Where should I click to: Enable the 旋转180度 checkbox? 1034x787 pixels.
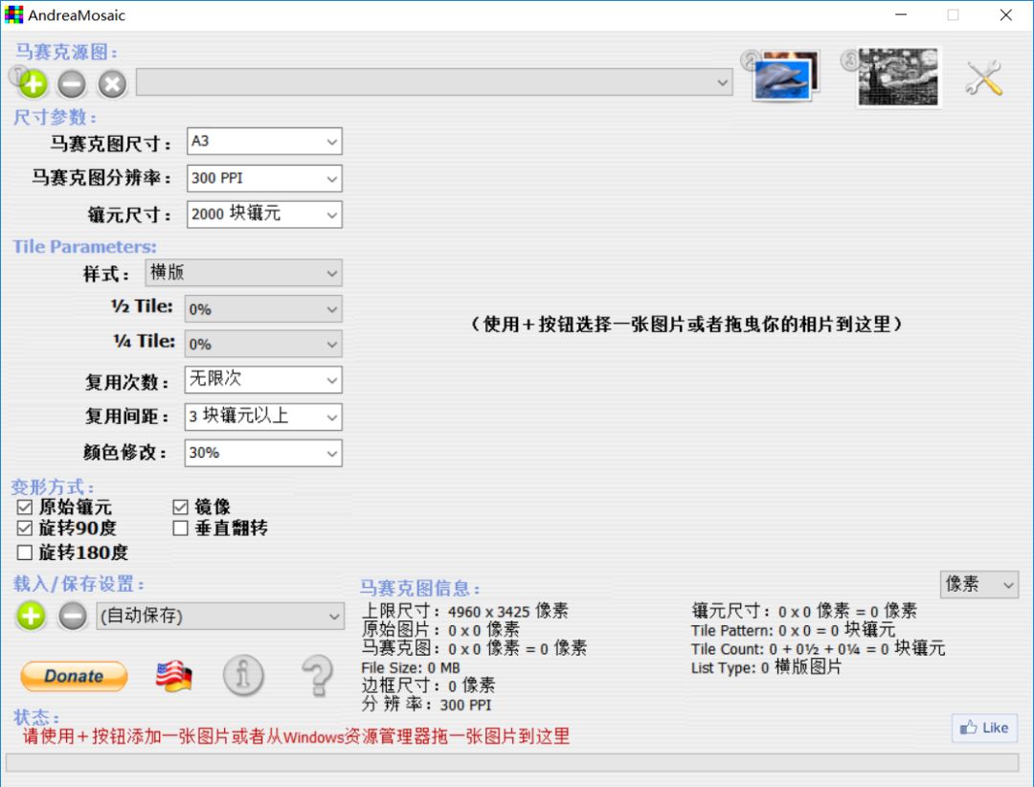(25, 552)
